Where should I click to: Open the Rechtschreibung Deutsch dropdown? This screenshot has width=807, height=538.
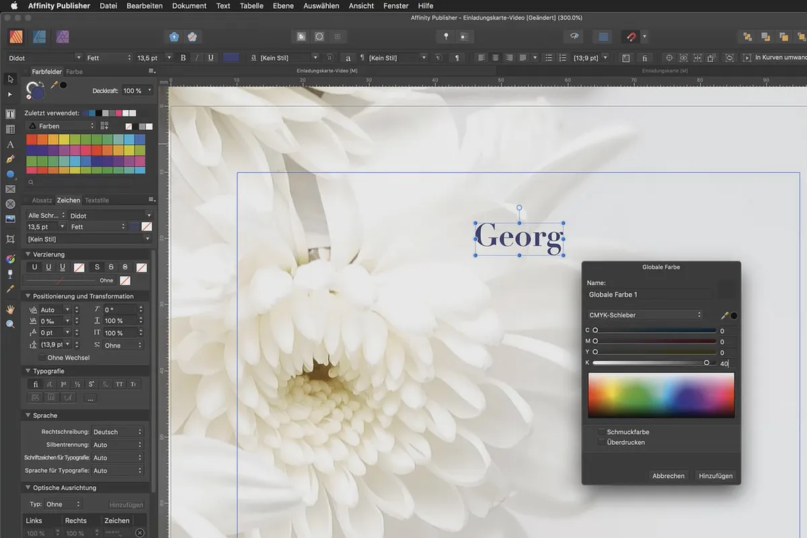coord(117,432)
